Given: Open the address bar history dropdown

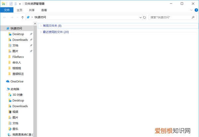Looking at the screenshot, I should [x=140, y=17].
